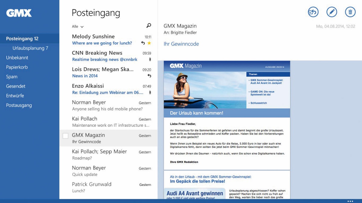Click the Posteingang list heading
Screen dimensions: 362x203
96,13
